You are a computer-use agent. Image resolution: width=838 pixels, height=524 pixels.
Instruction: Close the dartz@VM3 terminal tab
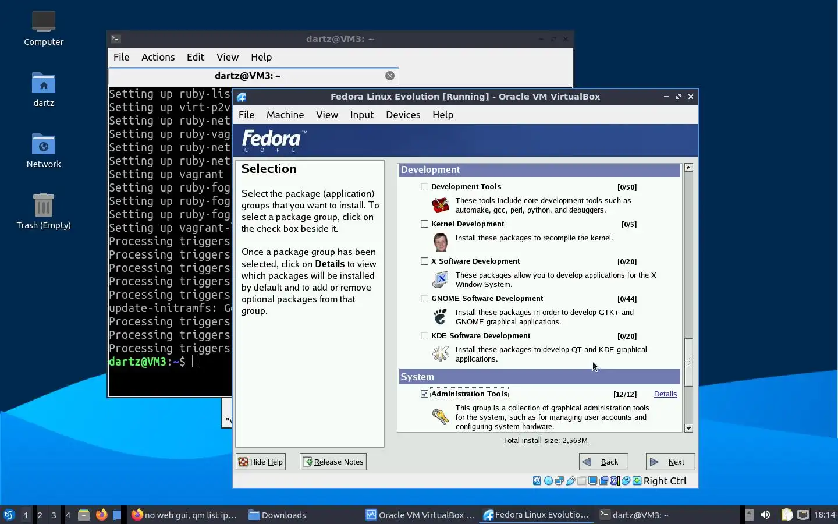click(390, 76)
